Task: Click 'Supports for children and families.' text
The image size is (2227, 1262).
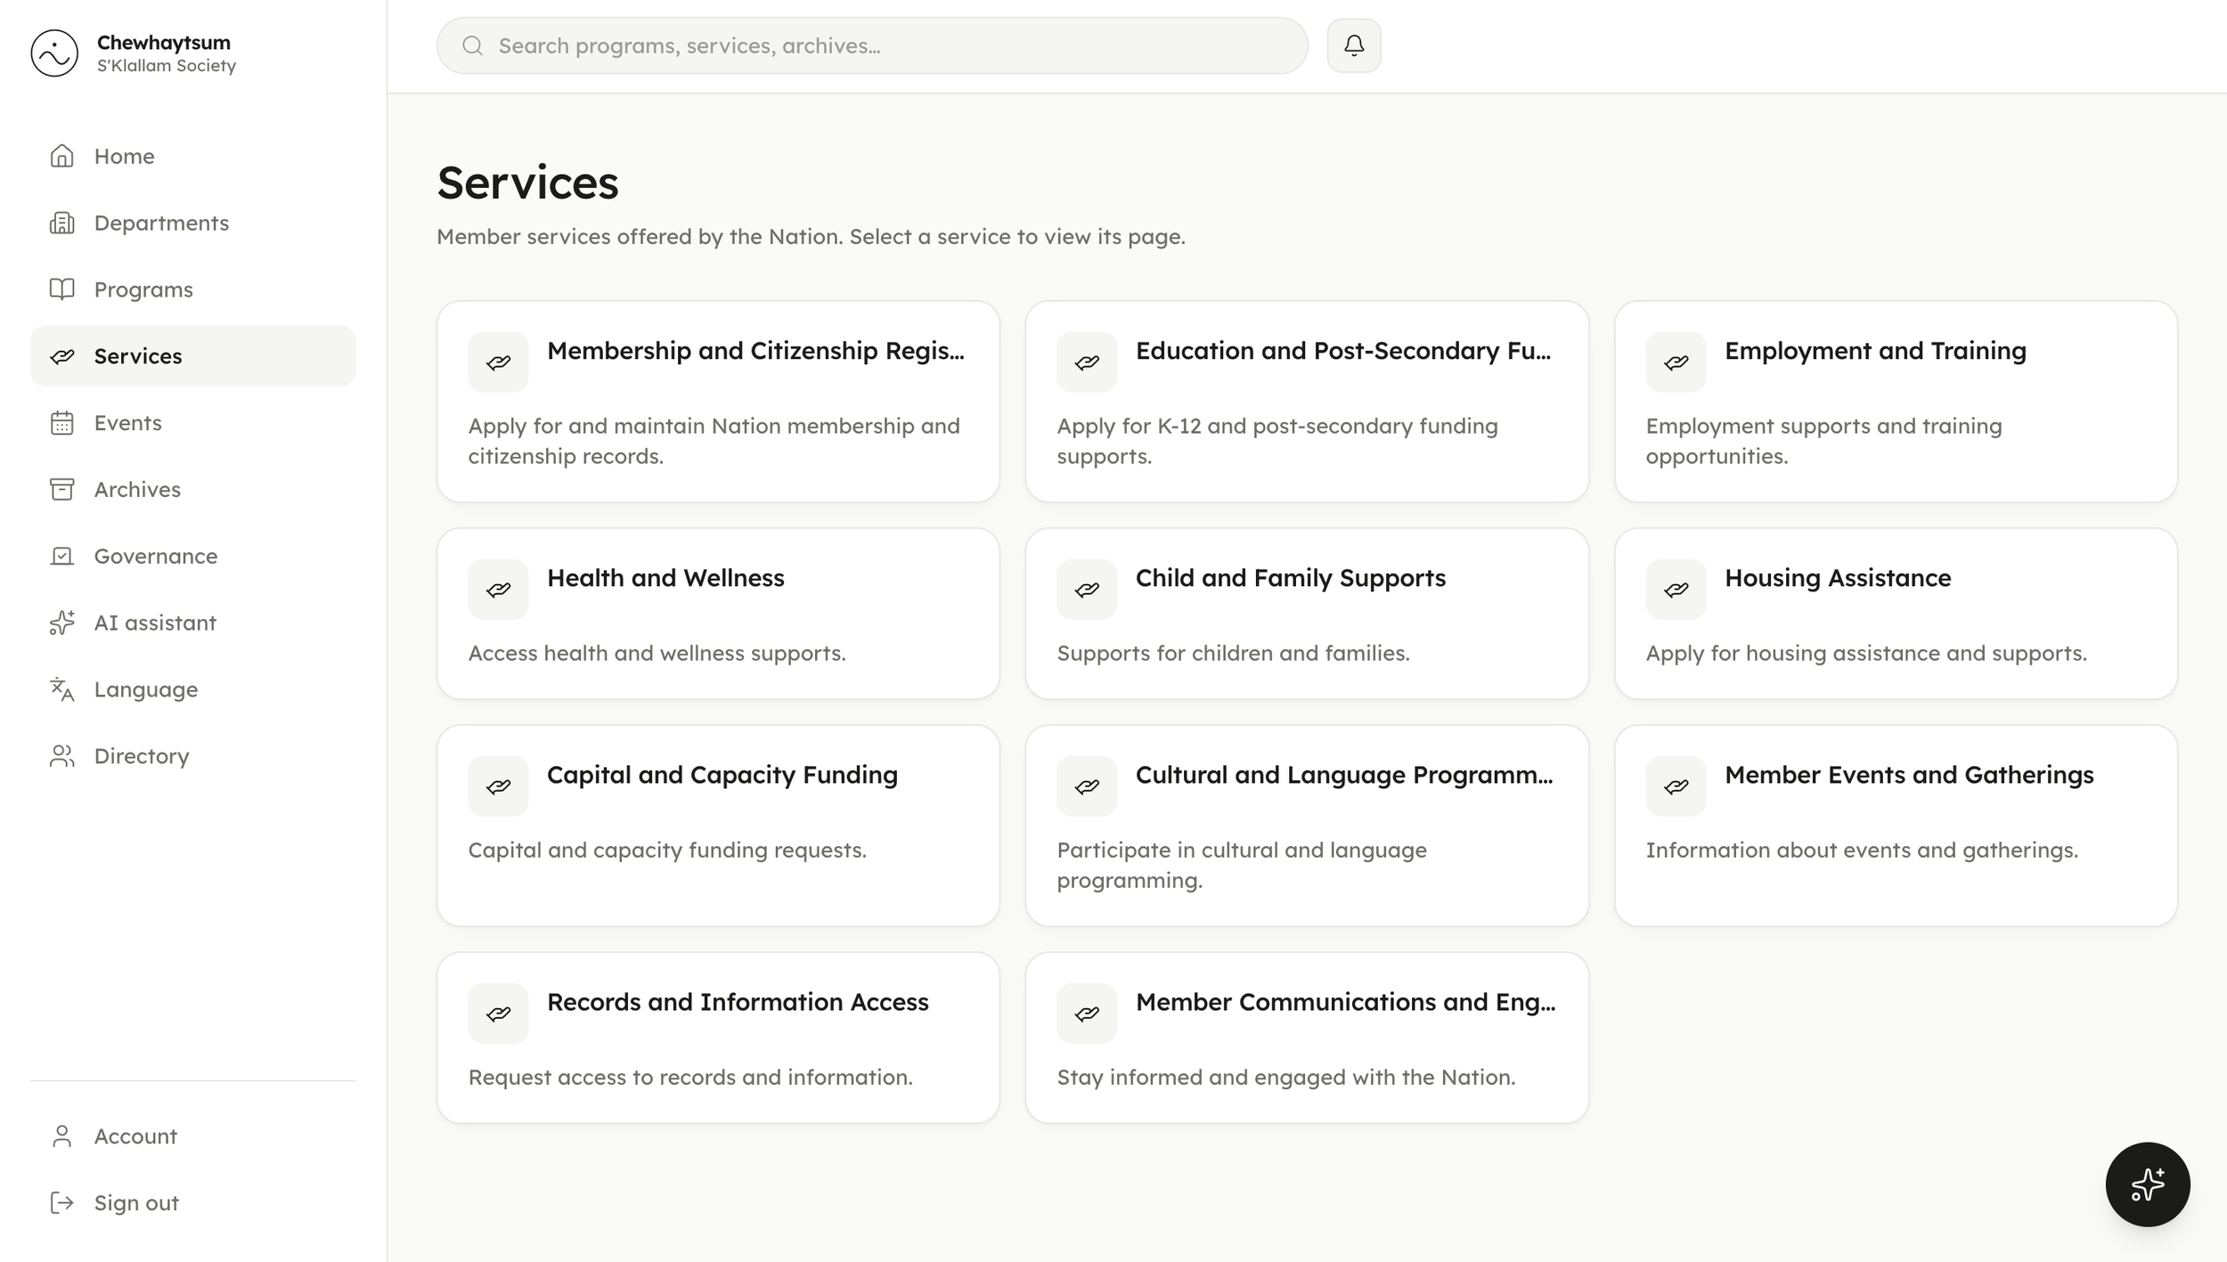Action: tap(1233, 653)
